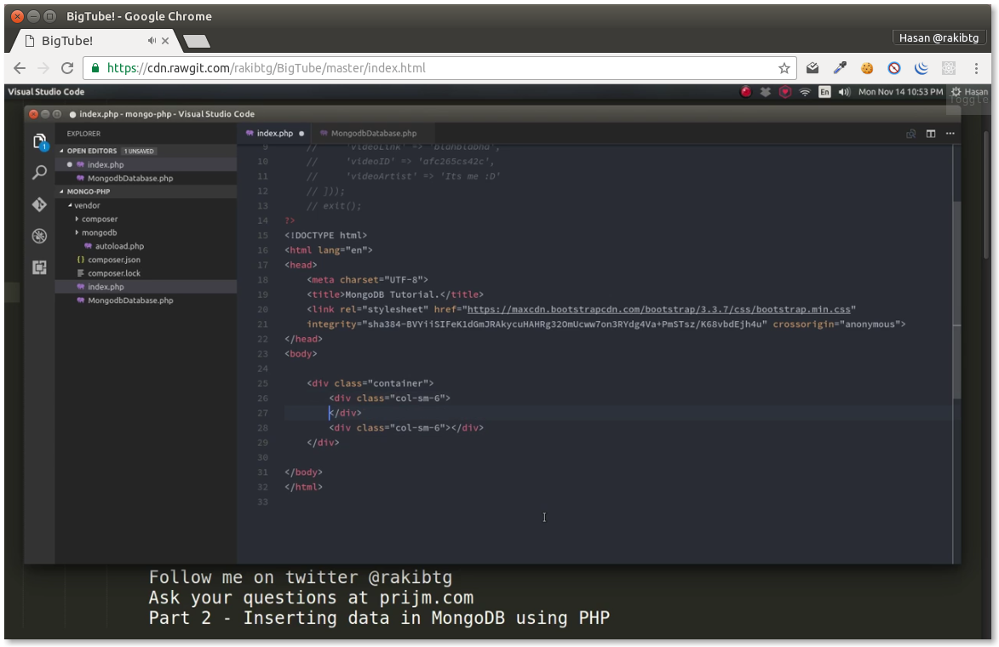Open index.php in the MONGO-PHP tree
Screen dimensions: 999x647
coord(146,287)
